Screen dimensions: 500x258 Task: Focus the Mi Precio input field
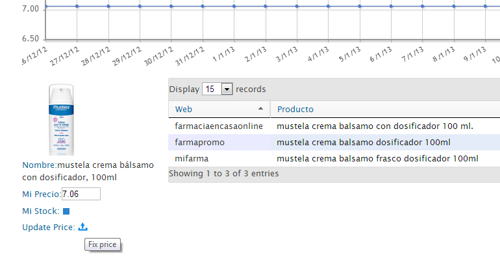pos(81,194)
